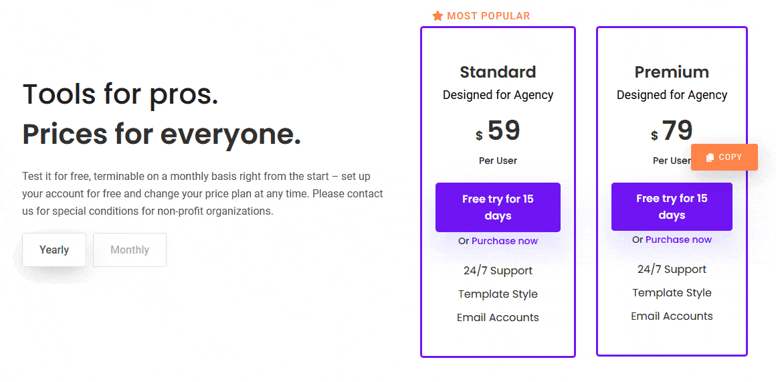Click the copy icon on the orange button
The width and height of the screenshot is (776, 382).
[710, 157]
